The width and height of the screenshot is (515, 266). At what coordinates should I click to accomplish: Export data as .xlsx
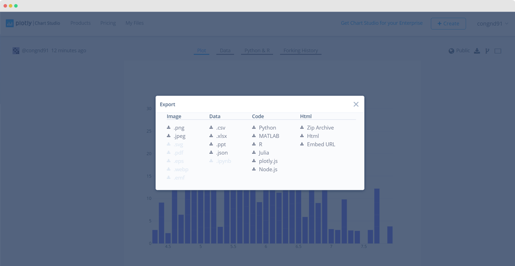218,136
